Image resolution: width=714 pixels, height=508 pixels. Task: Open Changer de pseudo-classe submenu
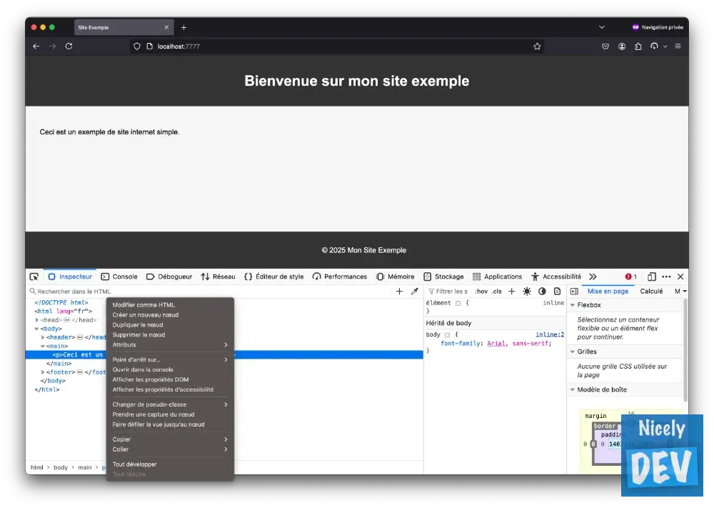[x=170, y=404]
